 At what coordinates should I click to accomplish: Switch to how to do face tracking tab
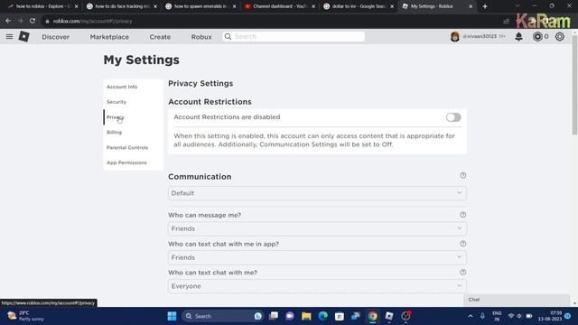click(x=122, y=6)
